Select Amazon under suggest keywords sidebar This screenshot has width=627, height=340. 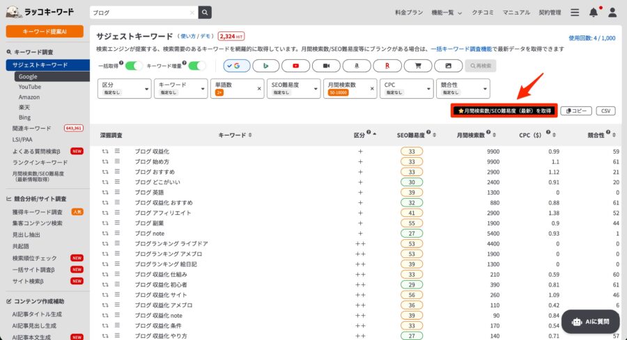click(x=29, y=97)
